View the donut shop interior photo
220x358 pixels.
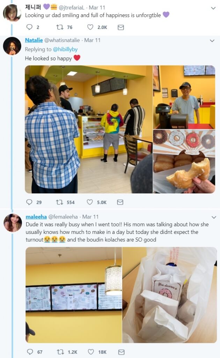(x=89, y=129)
